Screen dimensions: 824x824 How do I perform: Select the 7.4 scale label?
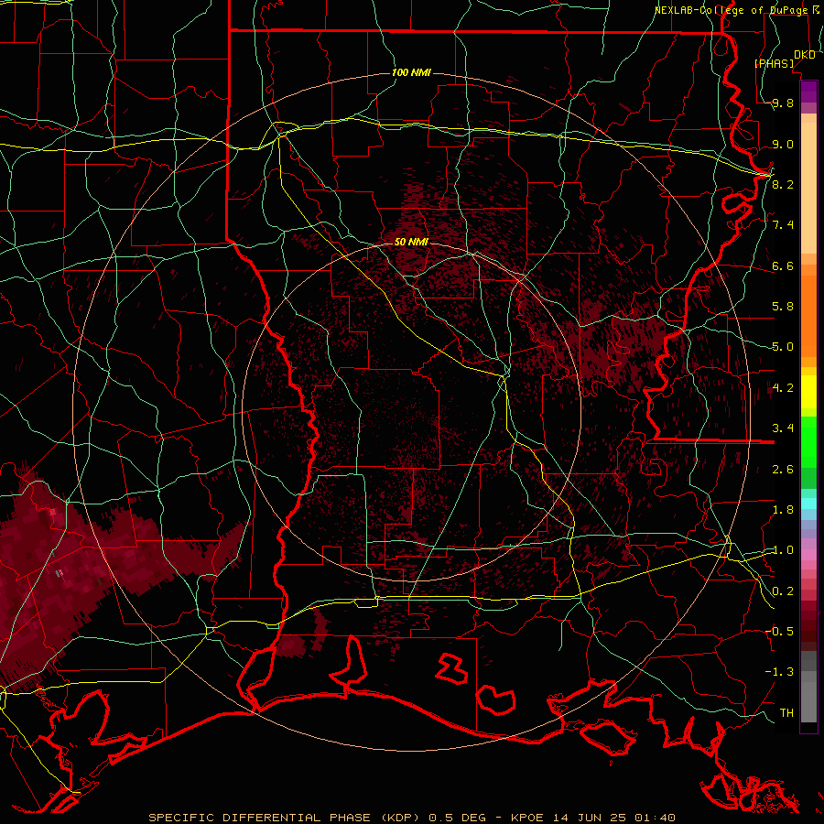(783, 225)
